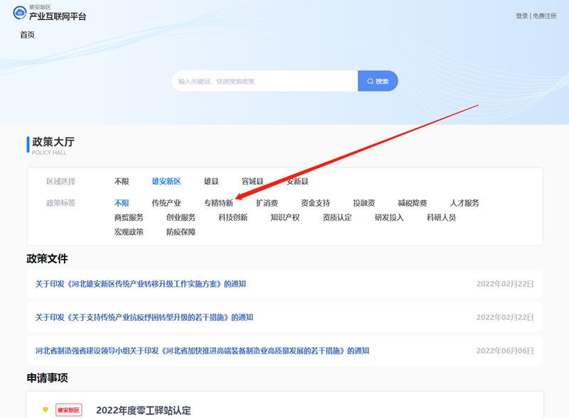The image size is (569, 418).
Task: Open the 抗疫纾困转型升级 measures notice
Action: [x=144, y=317]
